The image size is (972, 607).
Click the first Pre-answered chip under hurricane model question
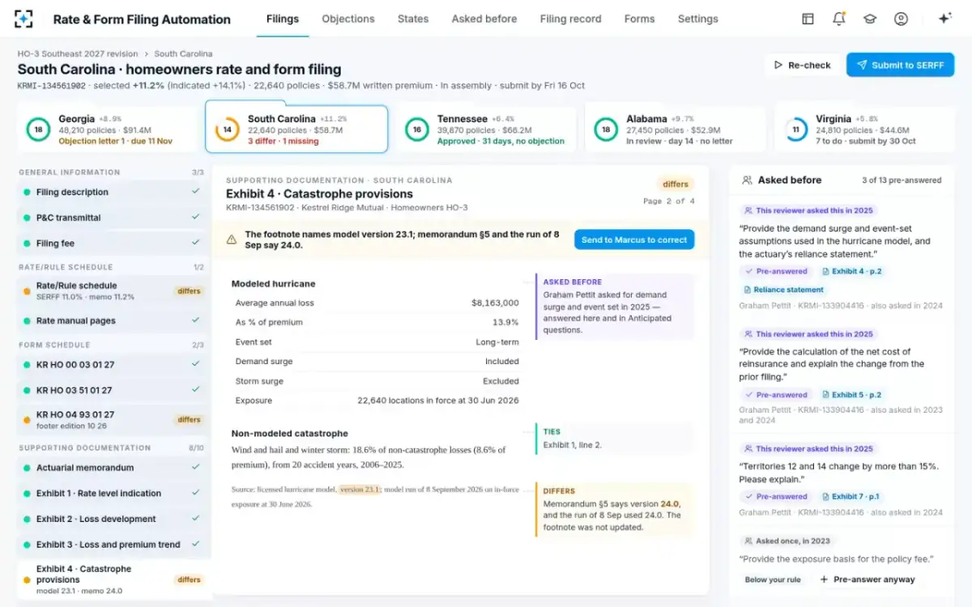pos(776,271)
